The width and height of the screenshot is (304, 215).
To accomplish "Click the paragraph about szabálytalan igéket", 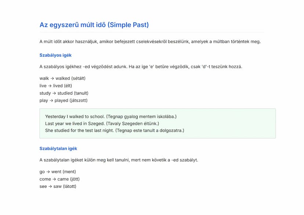I will (x=119, y=160).
